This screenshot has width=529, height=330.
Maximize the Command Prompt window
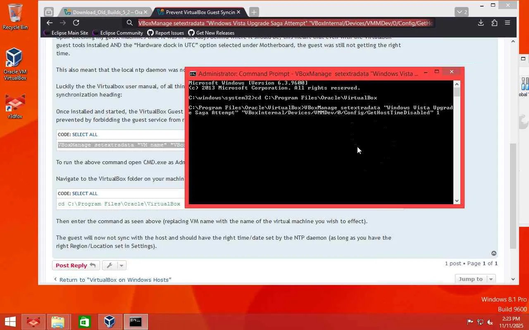(437, 72)
